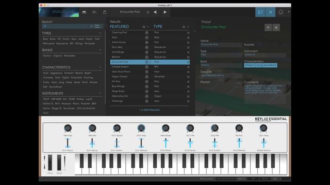Collapse the TYPES filter section

[100, 33]
